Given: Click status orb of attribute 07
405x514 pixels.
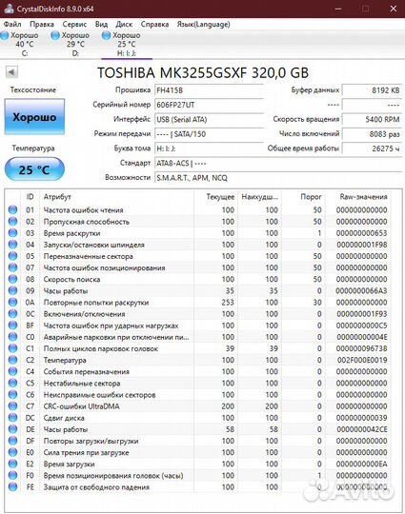Looking at the screenshot, I should coord(12,267).
